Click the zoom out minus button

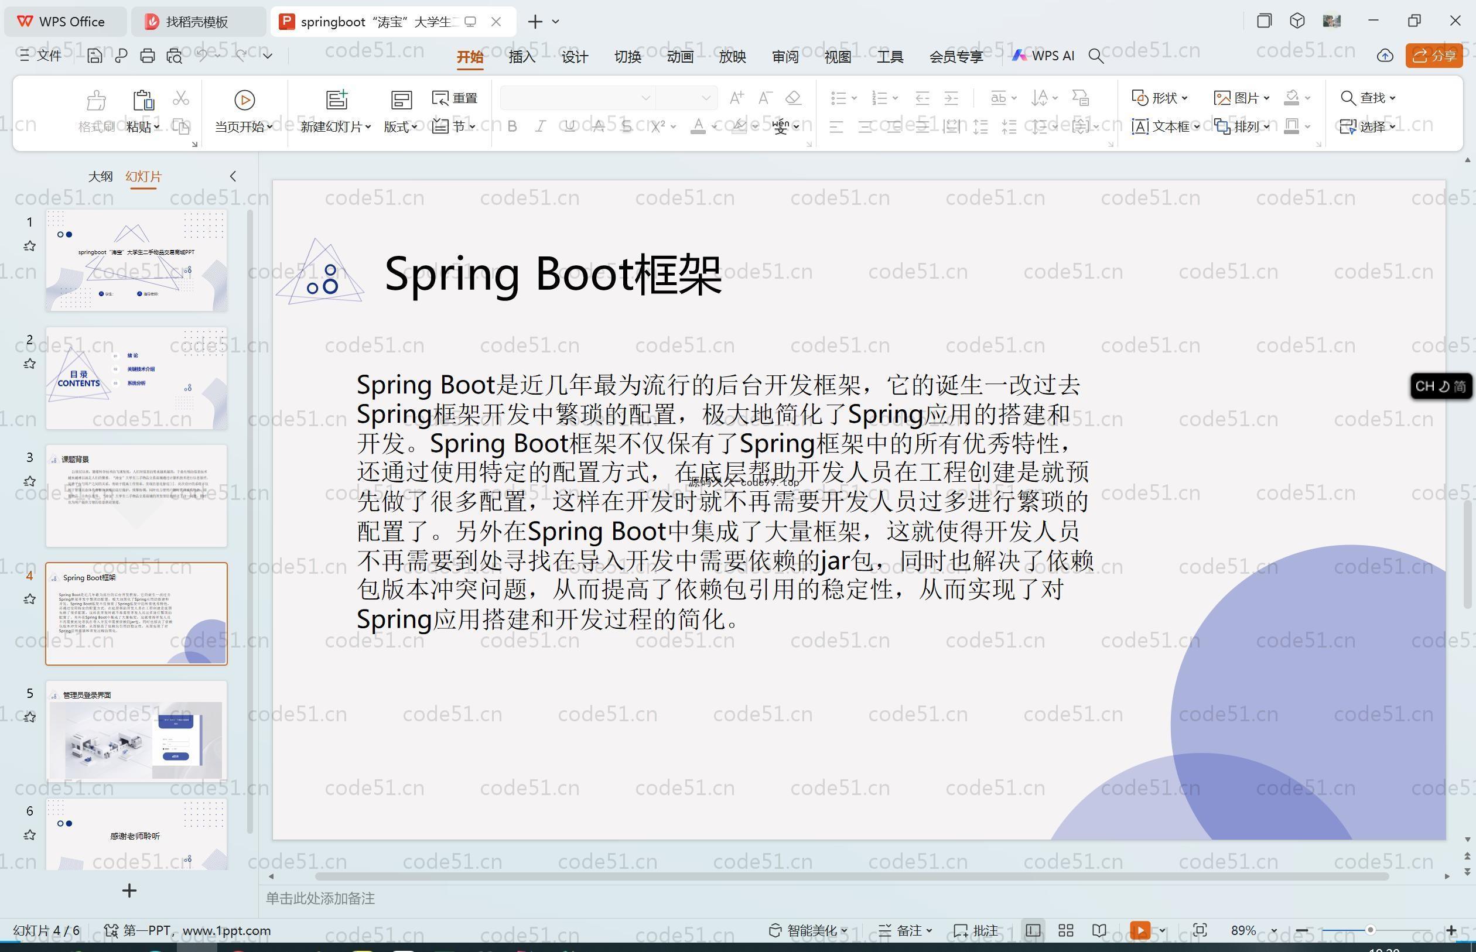coord(1301,930)
